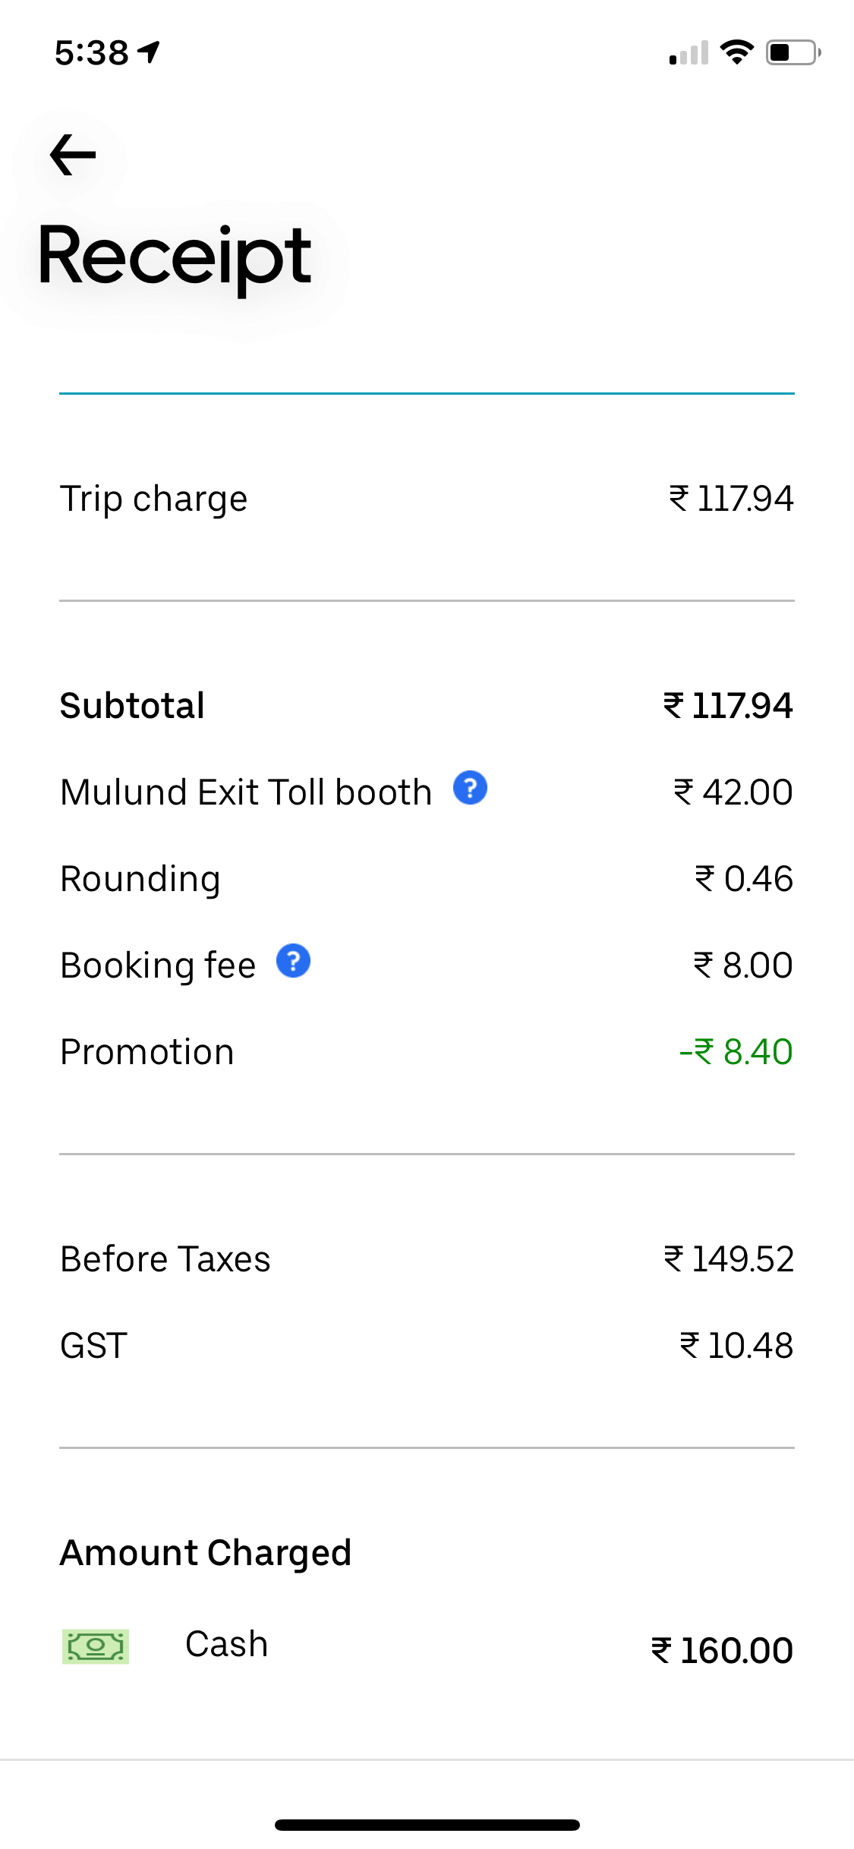Tap the Cash payment method label
The width and height of the screenshot is (854, 1849).
click(226, 1645)
